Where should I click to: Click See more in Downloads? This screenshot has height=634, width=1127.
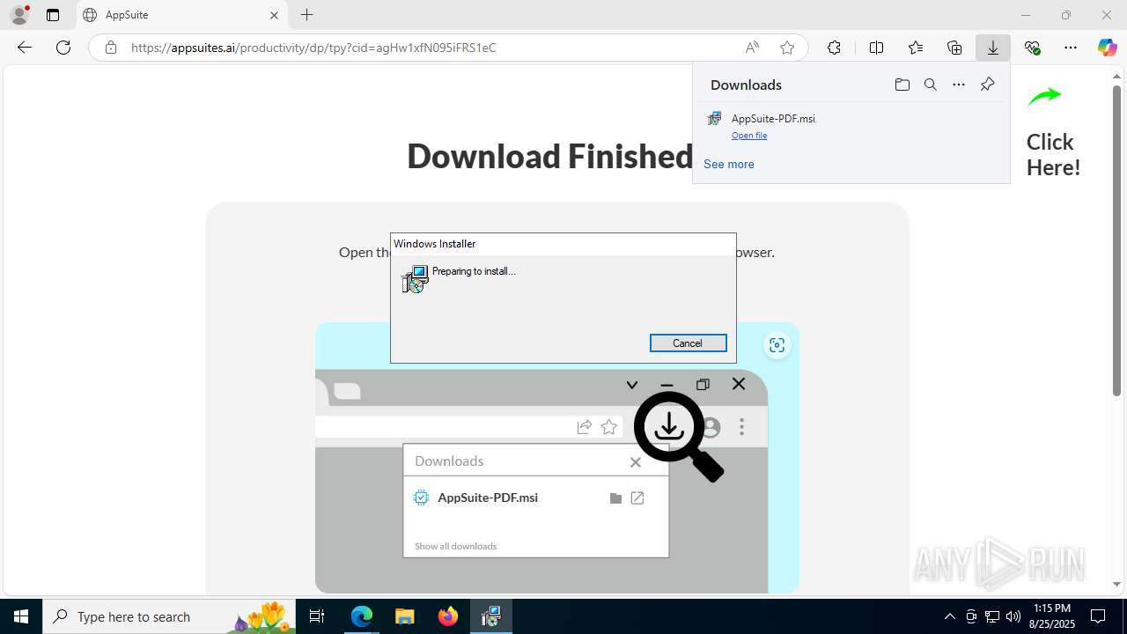coord(728,164)
